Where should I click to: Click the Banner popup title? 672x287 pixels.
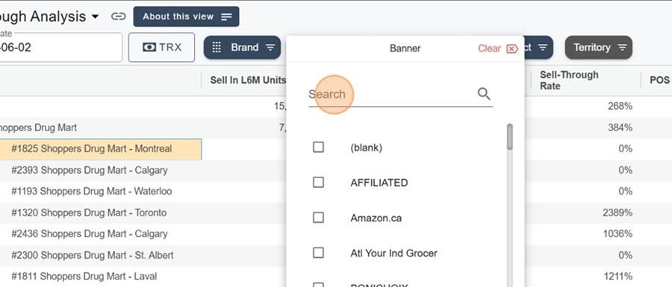(x=405, y=48)
